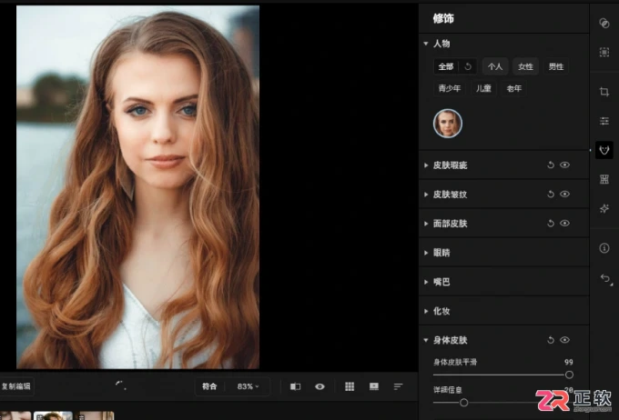This screenshot has width=619, height=420.
Task: Reset 皮肤瑕疵 adjustments
Action: 551,165
